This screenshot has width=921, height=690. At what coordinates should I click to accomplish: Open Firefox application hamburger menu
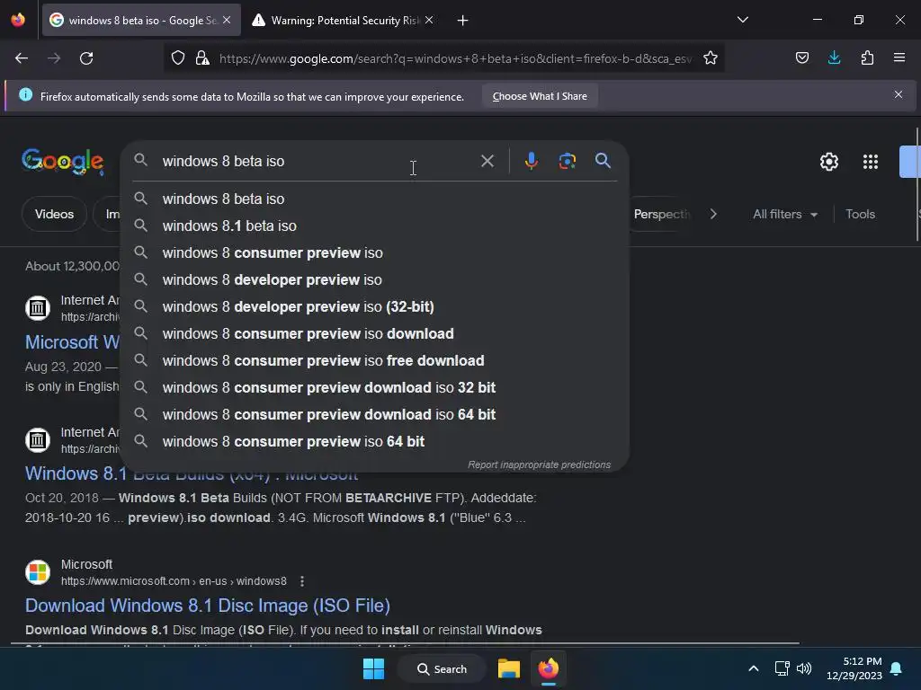[899, 58]
